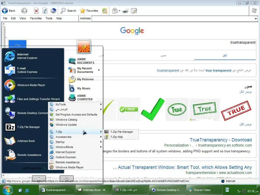Switch to Remote Desktop C... taskbar button
This screenshot has width=260, height=195.
click(167, 190)
